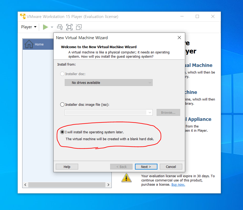Open the Buy now link
This screenshot has width=243, height=210.
[178, 185]
